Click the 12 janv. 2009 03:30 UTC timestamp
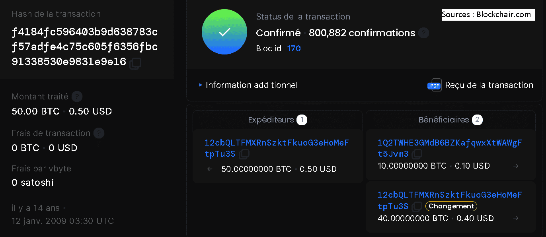This screenshot has height=237, width=546. coord(62,221)
